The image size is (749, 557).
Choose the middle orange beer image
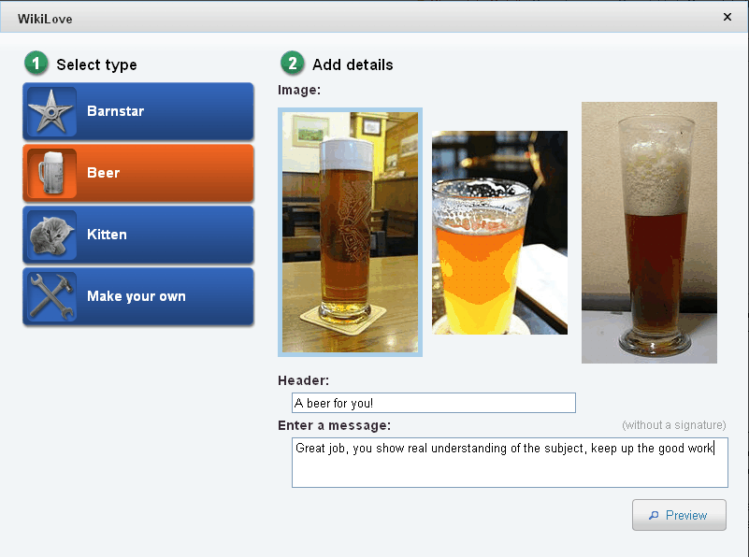pos(499,232)
